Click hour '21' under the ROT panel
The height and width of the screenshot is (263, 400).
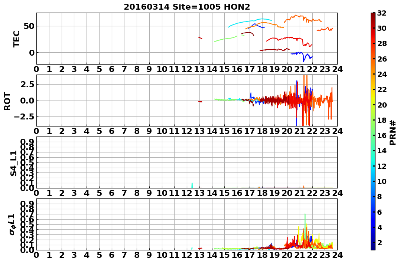300,131
